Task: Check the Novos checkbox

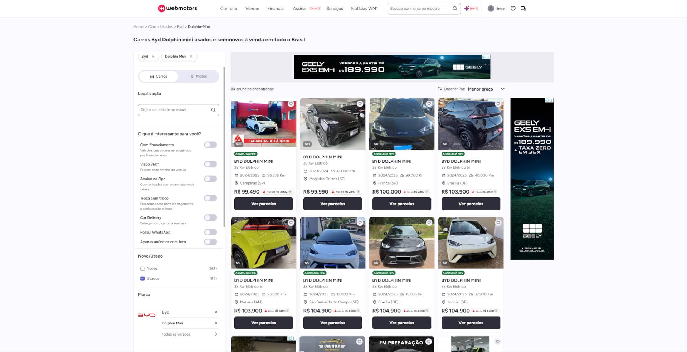Action: pyautogui.click(x=142, y=269)
